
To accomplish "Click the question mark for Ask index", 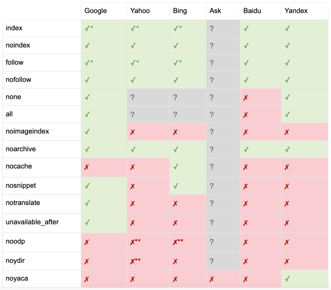I will (x=211, y=28).
